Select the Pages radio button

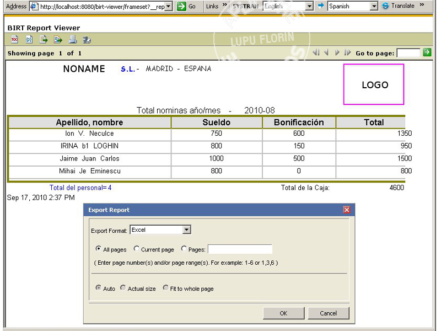[x=184, y=249]
